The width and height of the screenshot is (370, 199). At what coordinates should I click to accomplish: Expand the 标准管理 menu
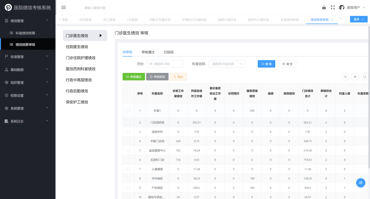point(47,56)
